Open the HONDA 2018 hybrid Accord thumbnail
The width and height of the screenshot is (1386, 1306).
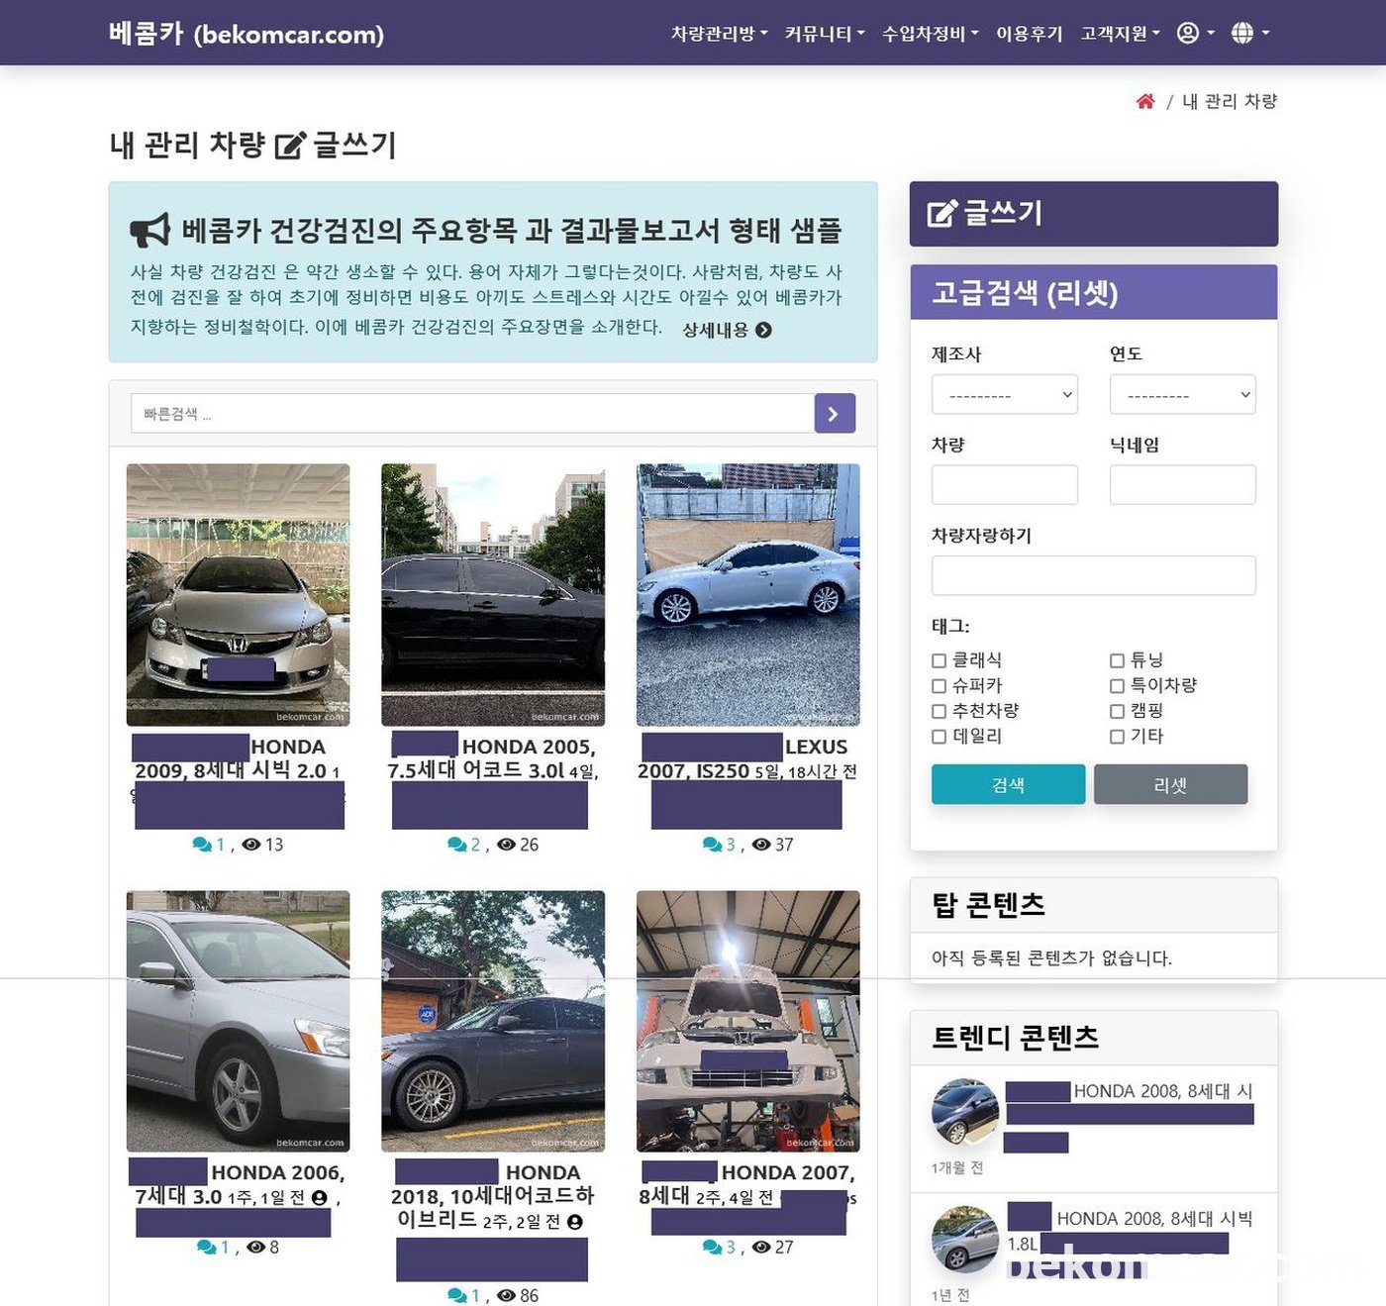[x=493, y=1021]
